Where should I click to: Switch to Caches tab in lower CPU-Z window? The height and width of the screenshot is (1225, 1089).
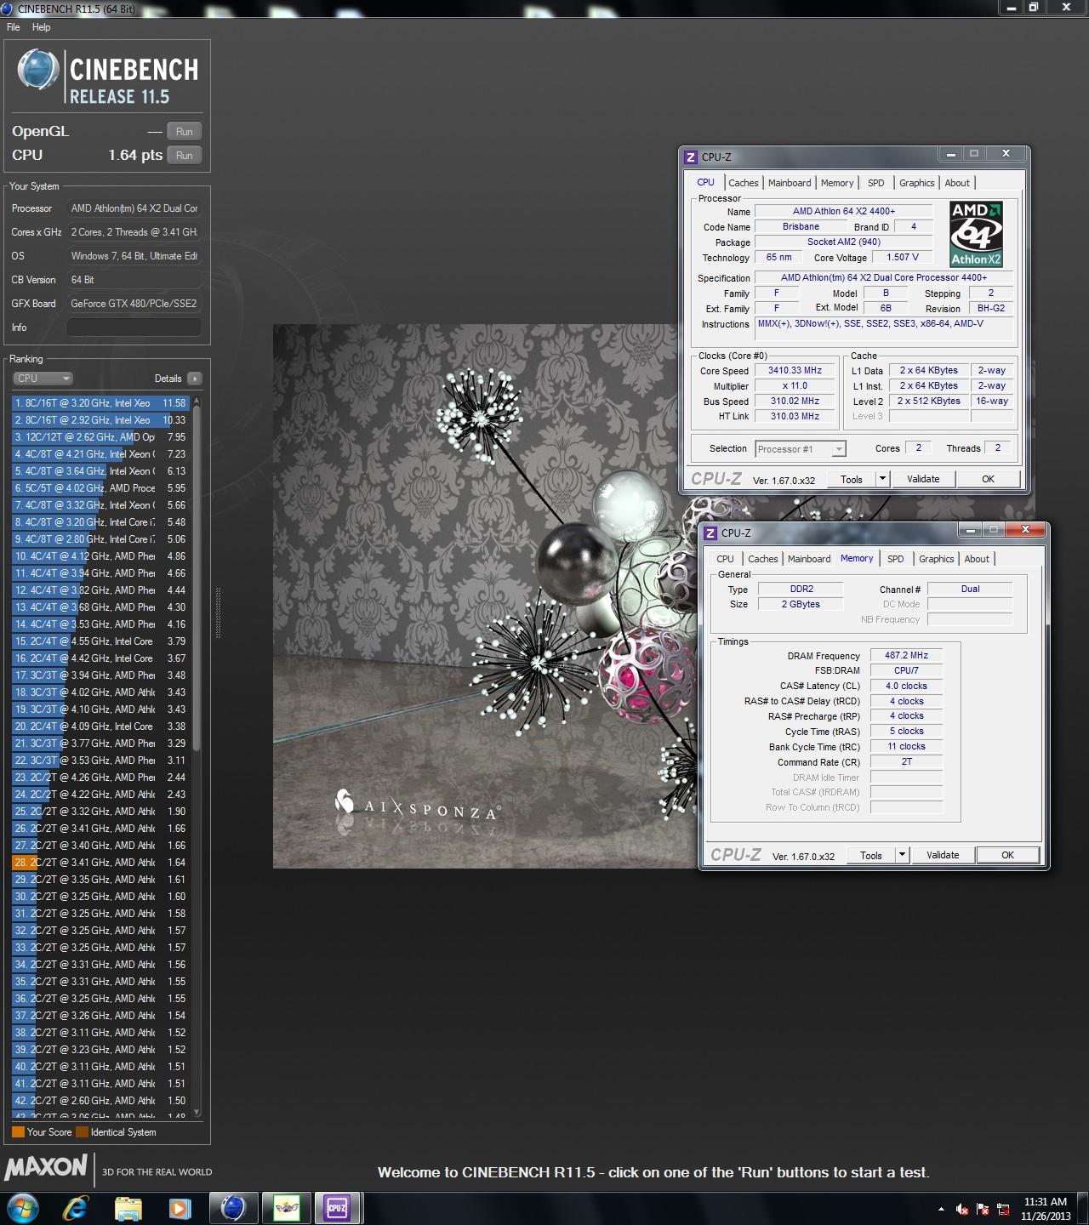pos(762,559)
